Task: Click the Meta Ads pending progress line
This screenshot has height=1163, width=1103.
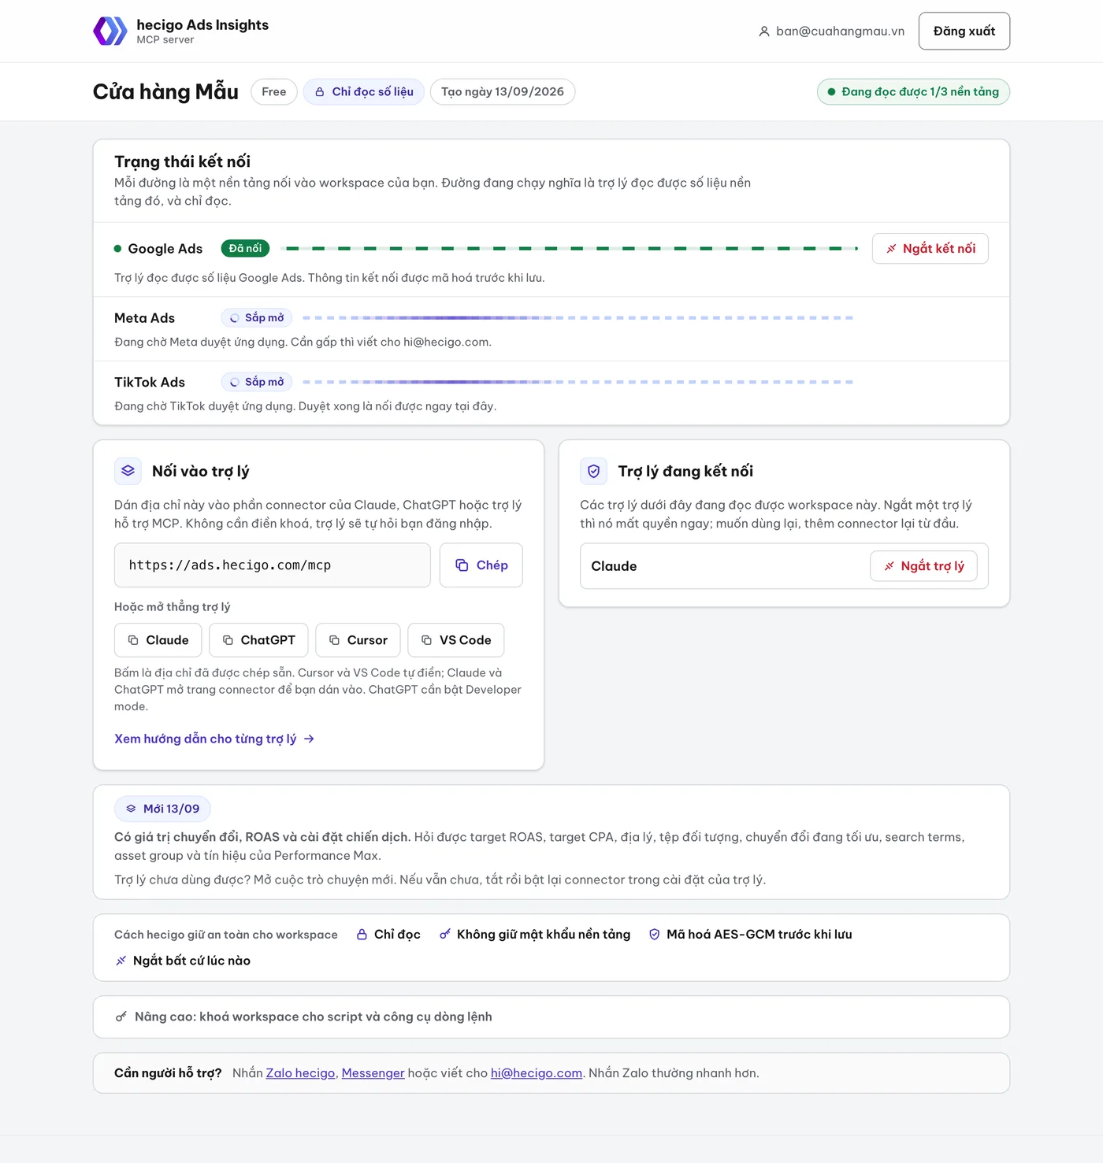Action: (x=578, y=318)
